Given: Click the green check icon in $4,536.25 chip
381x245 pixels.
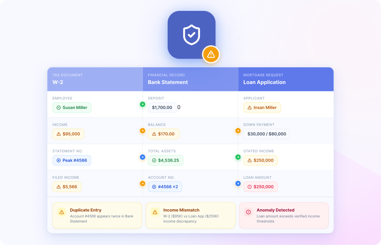Looking at the screenshot, I should [154, 161].
